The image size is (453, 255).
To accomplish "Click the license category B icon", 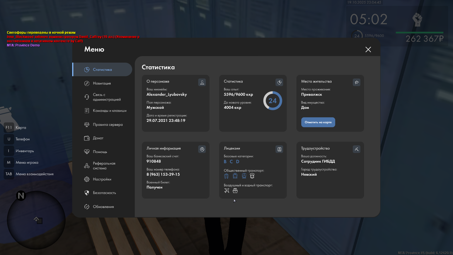I will (225, 161).
